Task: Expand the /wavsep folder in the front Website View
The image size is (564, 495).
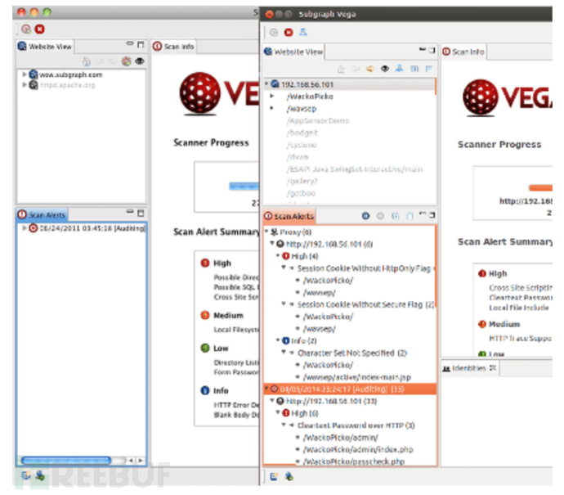Action: coord(272,108)
